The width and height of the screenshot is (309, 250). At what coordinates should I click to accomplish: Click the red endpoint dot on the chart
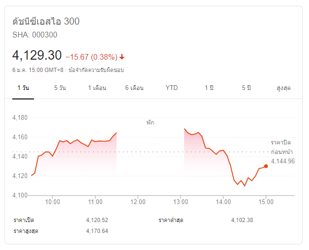(x=266, y=166)
